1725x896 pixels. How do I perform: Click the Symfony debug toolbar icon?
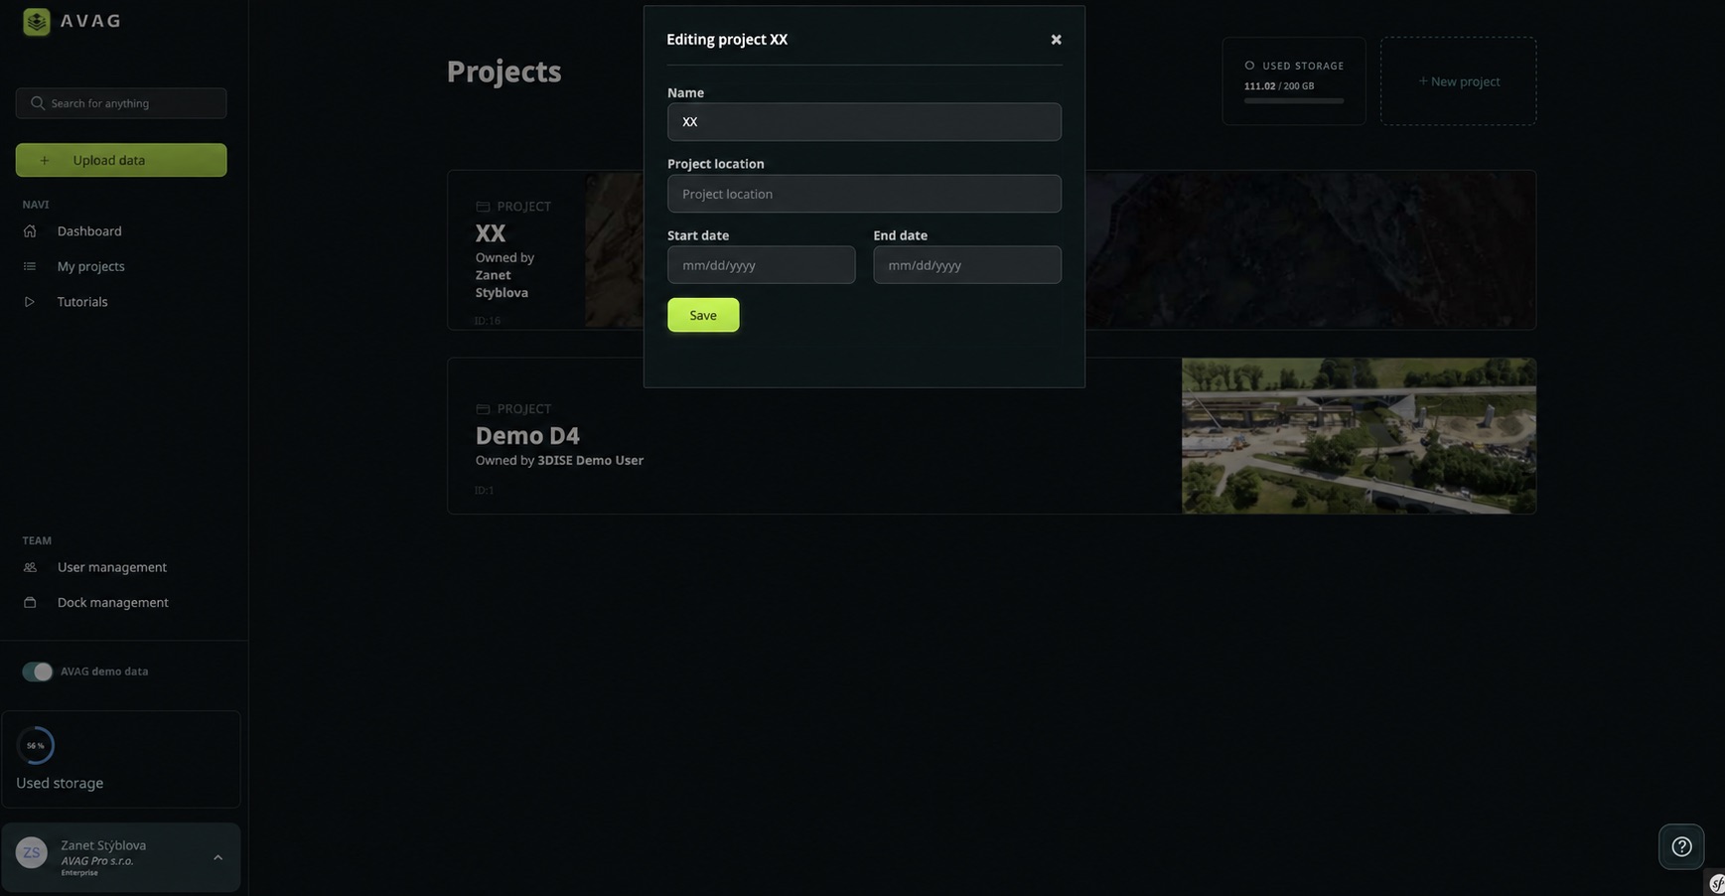pos(1716,884)
